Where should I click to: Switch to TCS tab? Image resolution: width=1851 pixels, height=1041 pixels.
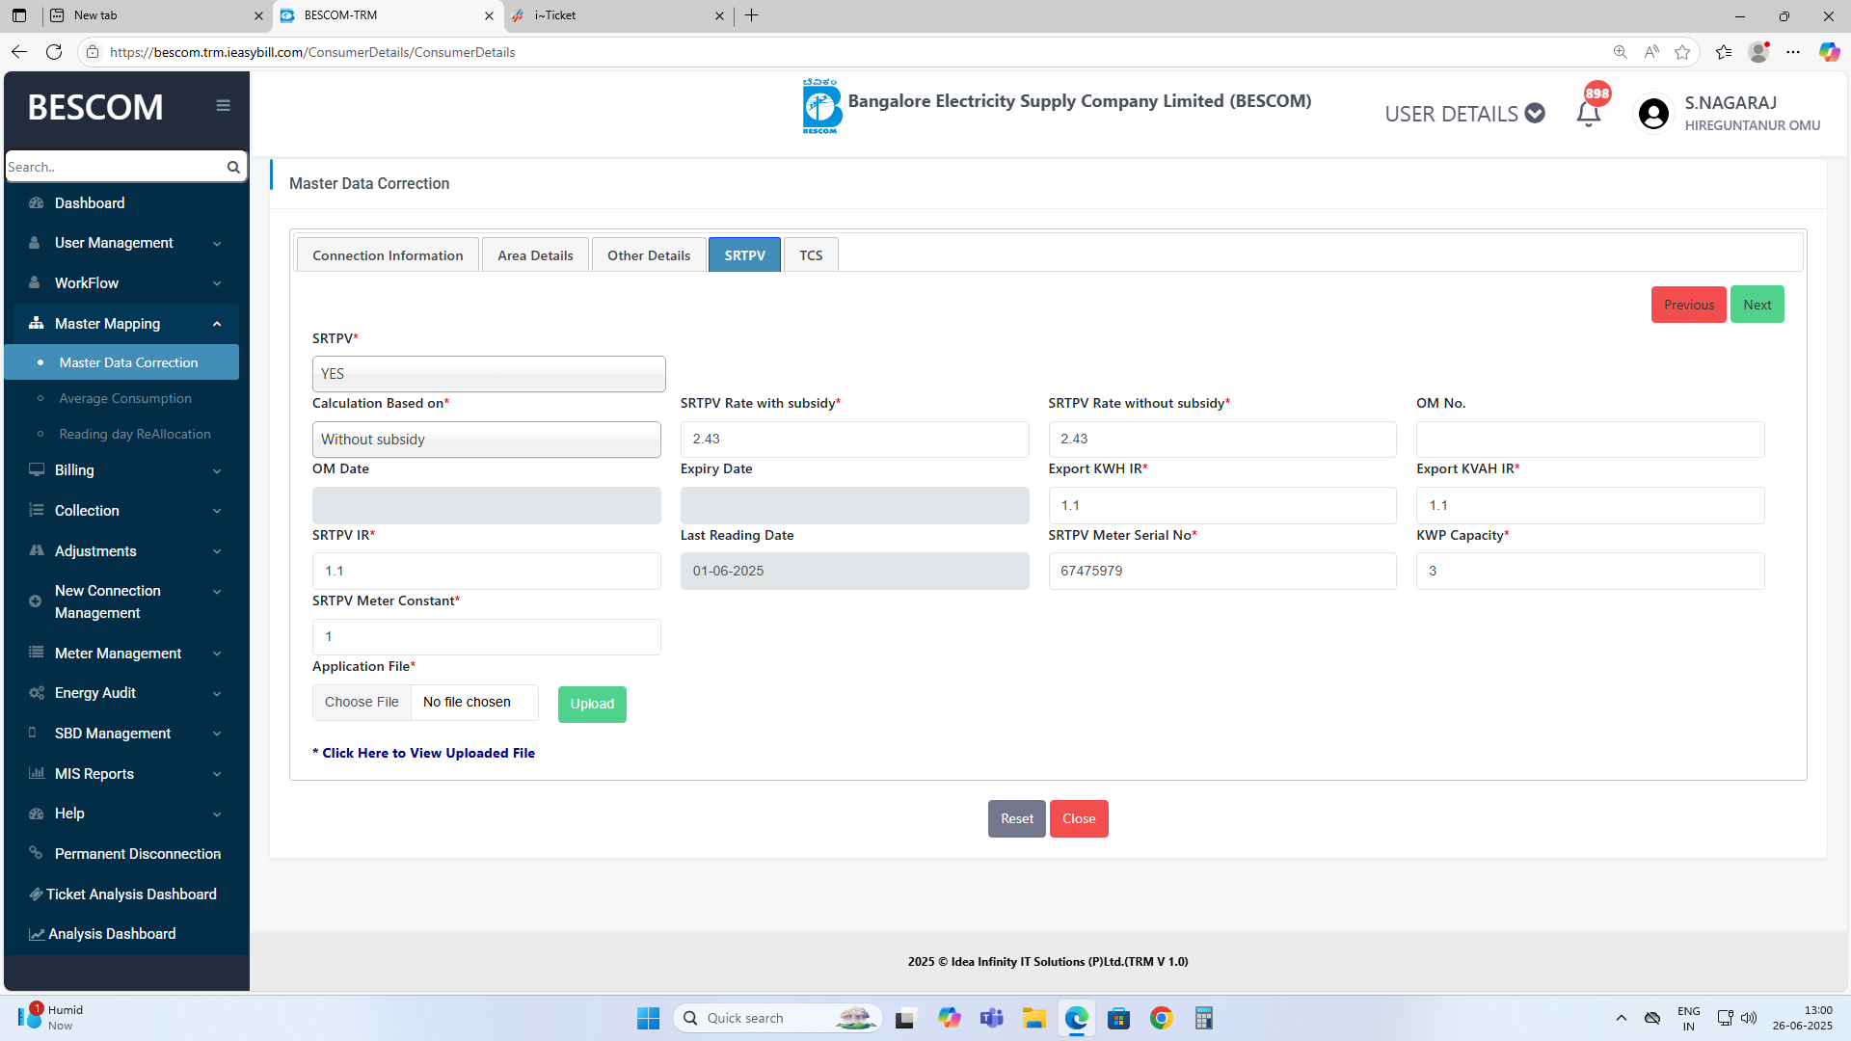coord(811,255)
